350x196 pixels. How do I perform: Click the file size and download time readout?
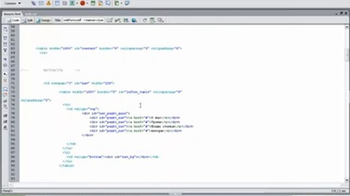[339, 191]
